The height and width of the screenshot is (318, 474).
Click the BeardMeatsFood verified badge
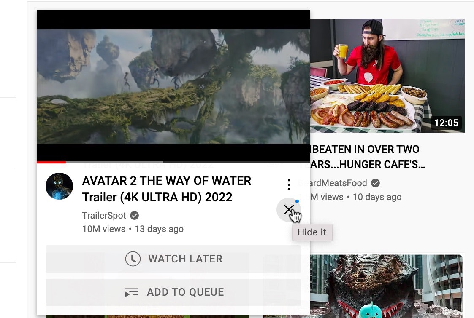(x=376, y=183)
